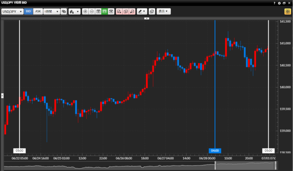Click the small collapse arrow above the chart

(146, 18)
